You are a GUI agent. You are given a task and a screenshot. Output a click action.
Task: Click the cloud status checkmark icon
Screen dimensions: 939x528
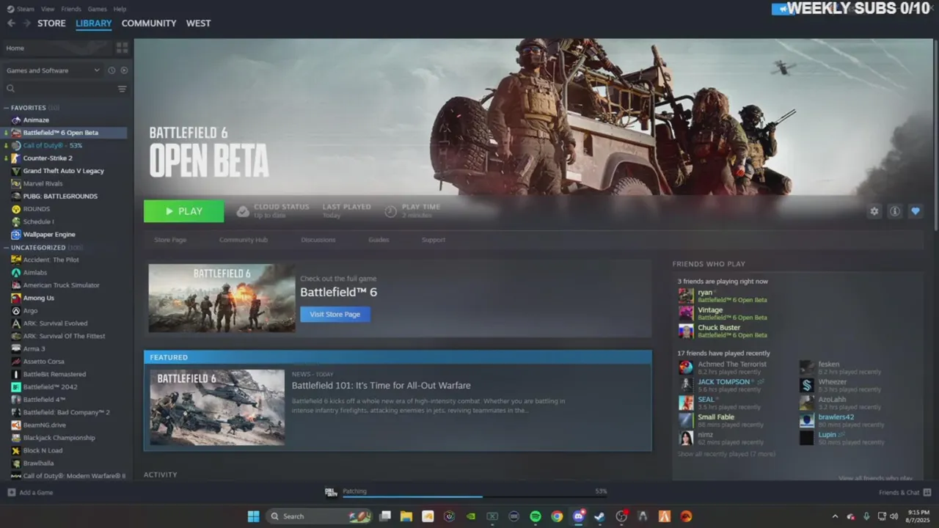243,211
